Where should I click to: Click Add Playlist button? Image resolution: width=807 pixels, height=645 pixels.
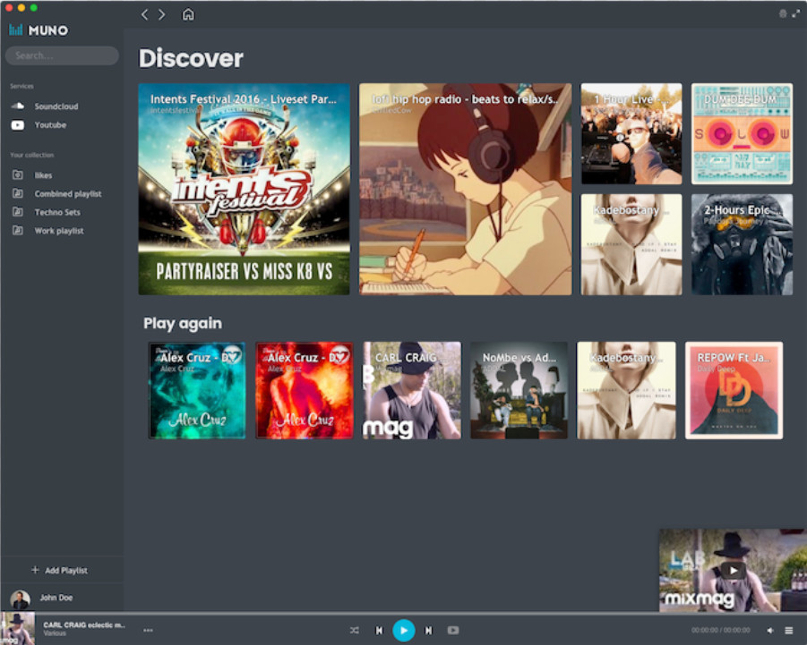click(60, 571)
